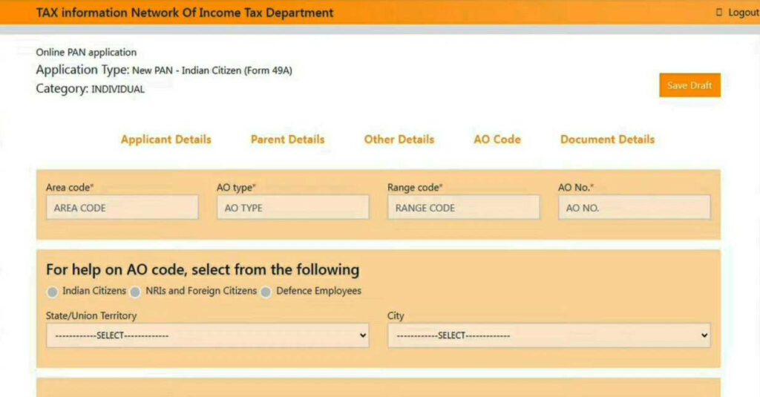Open the Parent Details tab
Viewport: 760px width, 397px height.
tap(287, 140)
